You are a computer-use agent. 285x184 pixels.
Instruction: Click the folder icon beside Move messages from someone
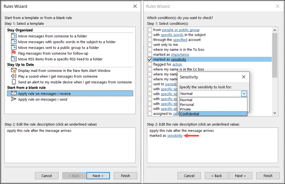coord(14,35)
